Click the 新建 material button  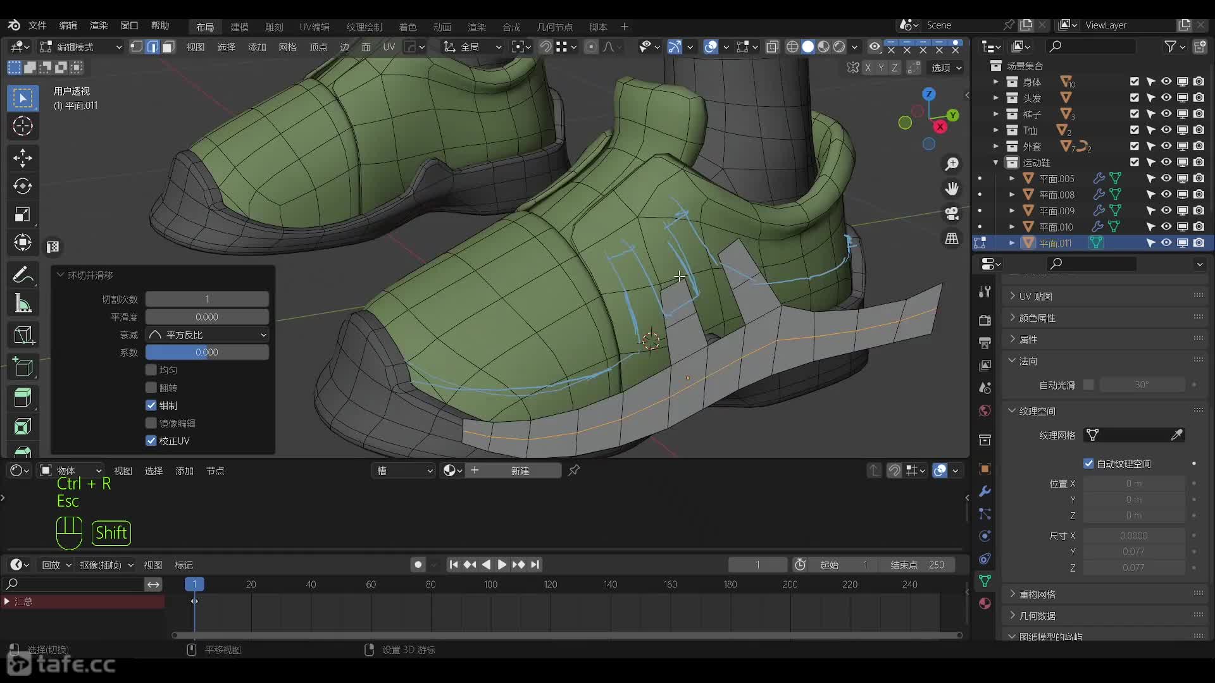[520, 471]
